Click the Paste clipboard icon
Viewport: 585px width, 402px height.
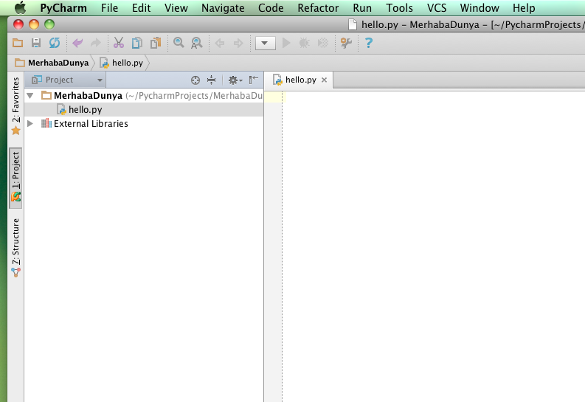(x=156, y=43)
